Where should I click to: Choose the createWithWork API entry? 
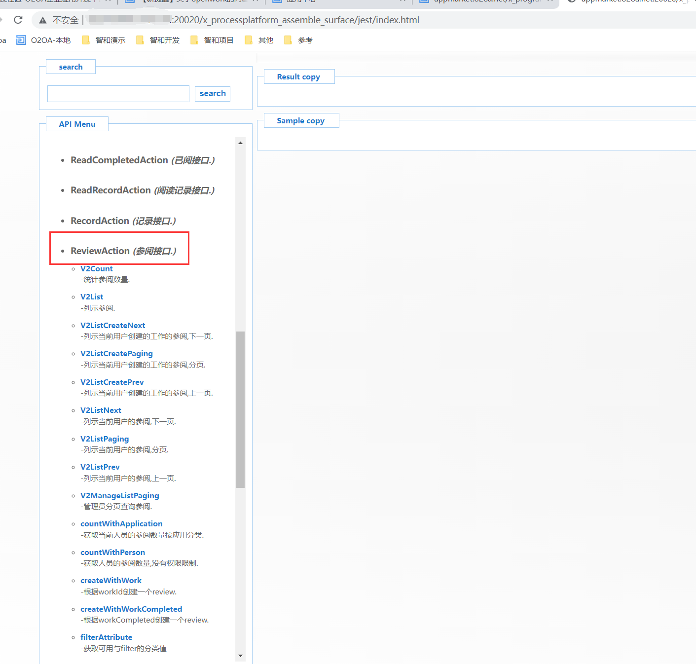[x=111, y=581]
